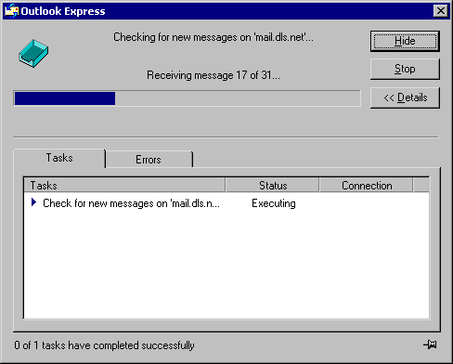This screenshot has width=453, height=364.
Task: Select the Tasks tab
Action: [59, 158]
